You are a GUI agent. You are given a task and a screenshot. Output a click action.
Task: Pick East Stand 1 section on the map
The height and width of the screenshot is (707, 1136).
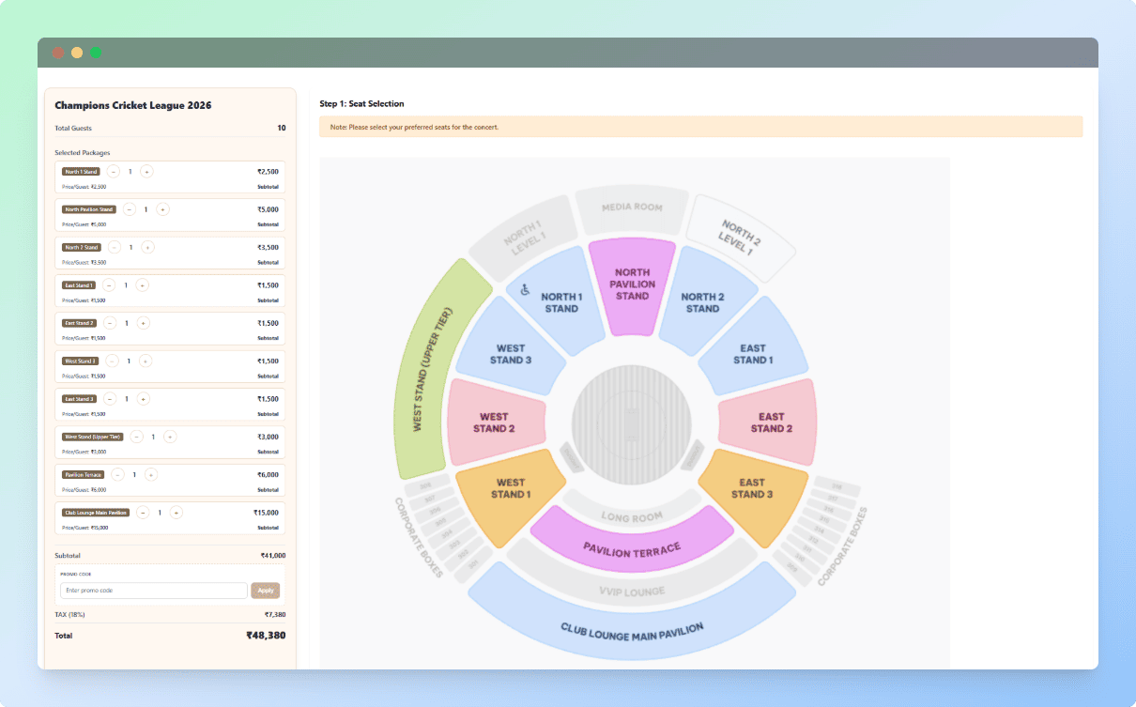752,354
